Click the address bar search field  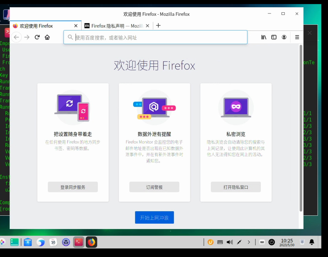point(158,38)
